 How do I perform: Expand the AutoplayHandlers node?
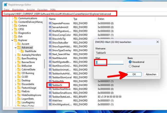point(16,55)
